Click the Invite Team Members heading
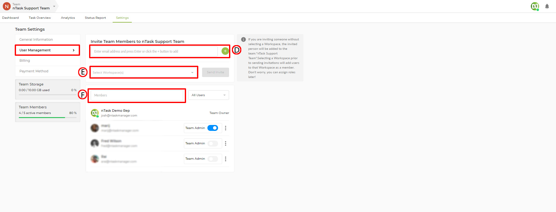Viewport: 556px width, 212px height. tap(137, 41)
